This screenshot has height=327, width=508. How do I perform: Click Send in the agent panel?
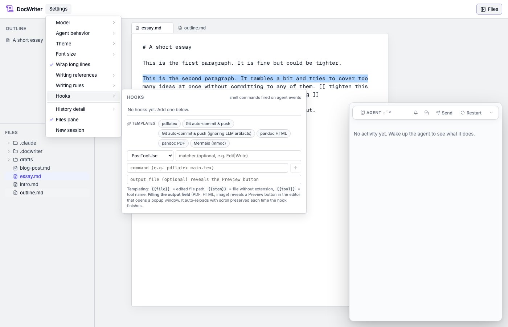(x=444, y=113)
